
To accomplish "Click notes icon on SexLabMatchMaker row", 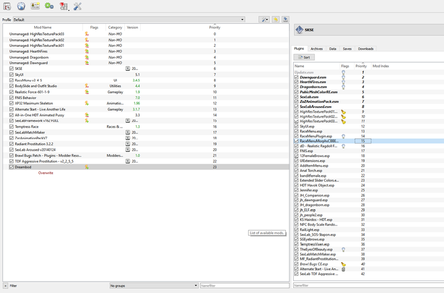I will pyautogui.click(x=128, y=132).
